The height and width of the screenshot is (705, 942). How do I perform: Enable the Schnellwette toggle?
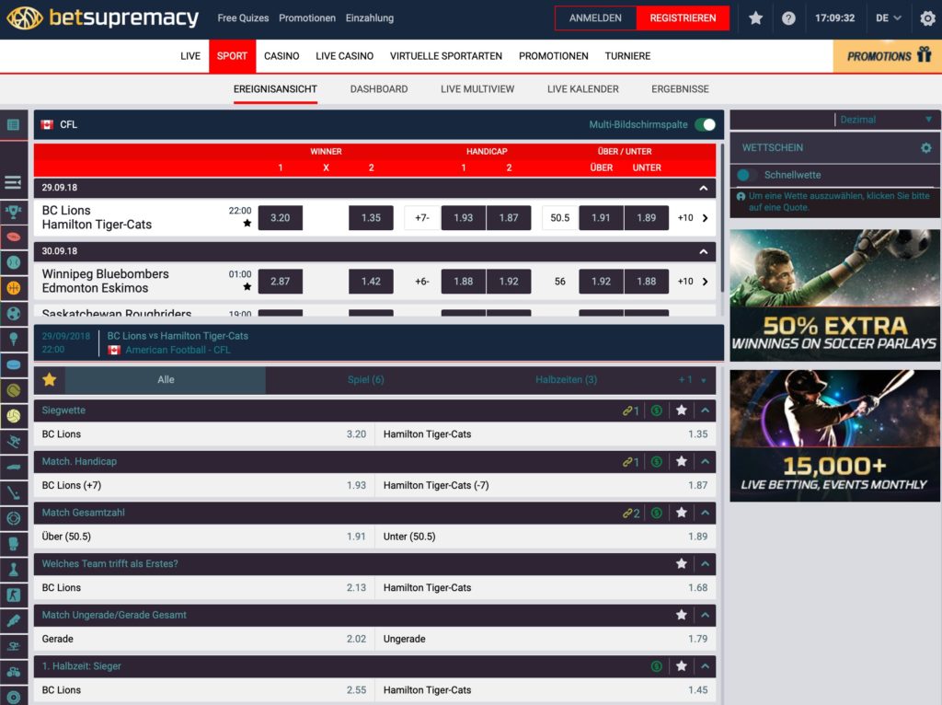[747, 175]
